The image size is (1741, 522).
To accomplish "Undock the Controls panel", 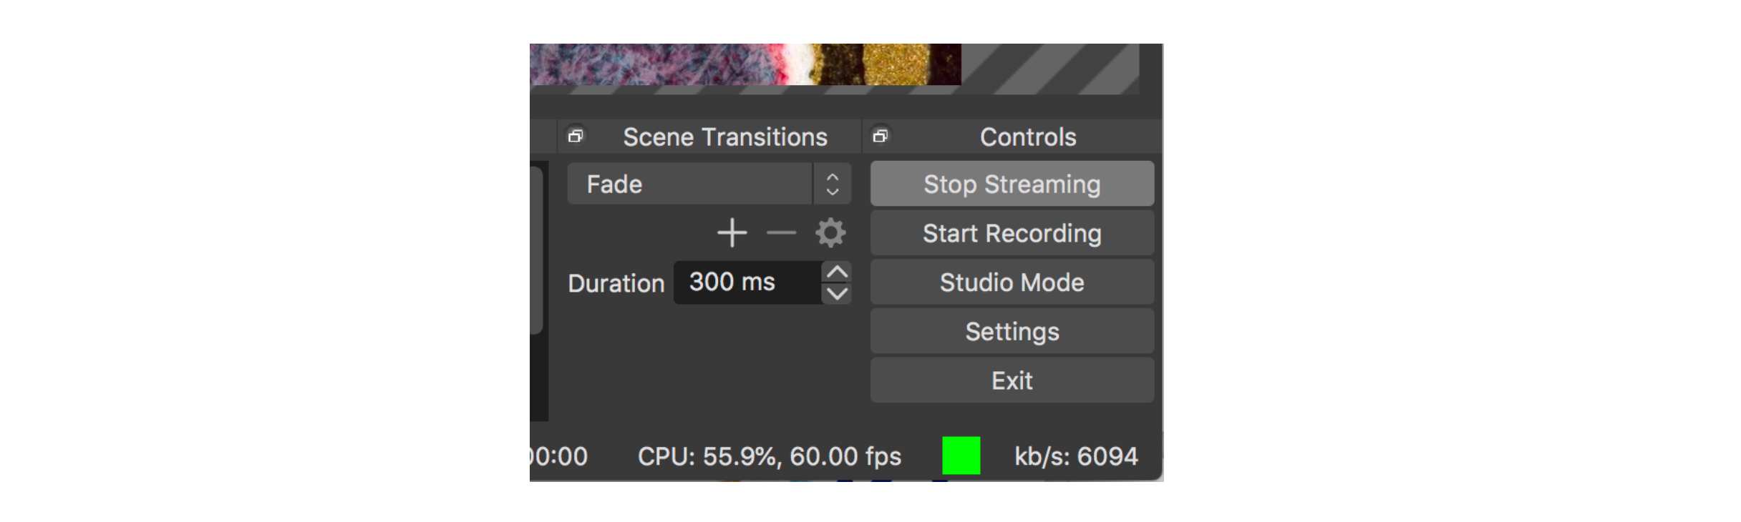I will [881, 136].
